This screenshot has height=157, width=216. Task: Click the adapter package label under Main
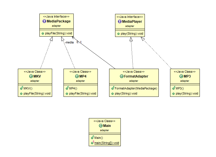(x=104, y=130)
